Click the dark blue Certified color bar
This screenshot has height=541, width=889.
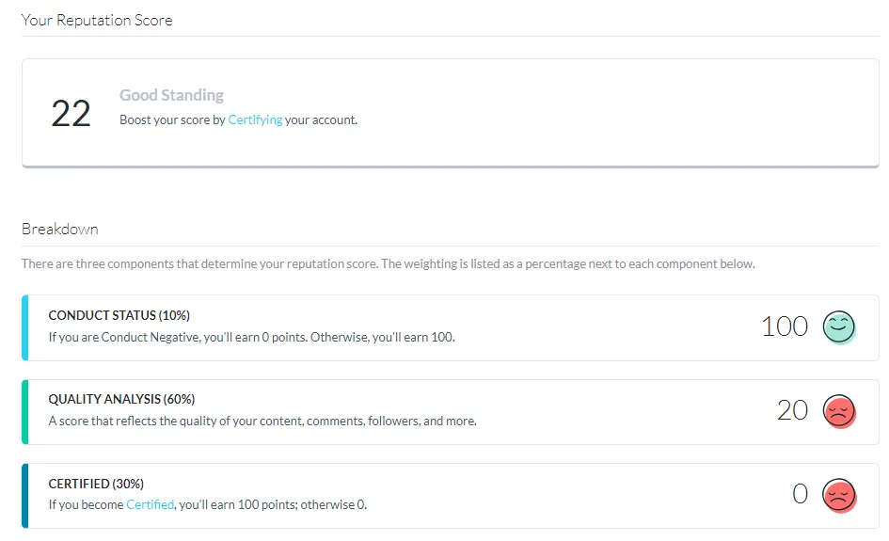[x=25, y=496]
